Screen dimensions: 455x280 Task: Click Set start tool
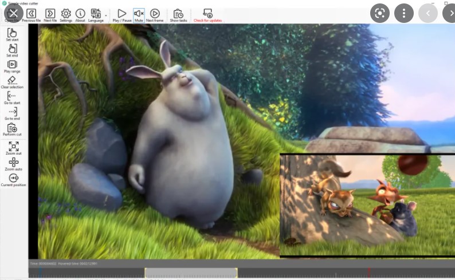point(12,35)
